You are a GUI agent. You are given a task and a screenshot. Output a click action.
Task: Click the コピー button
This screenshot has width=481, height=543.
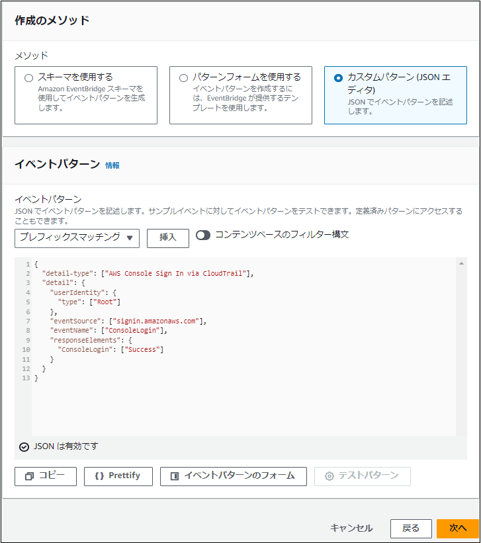pyautogui.click(x=46, y=476)
